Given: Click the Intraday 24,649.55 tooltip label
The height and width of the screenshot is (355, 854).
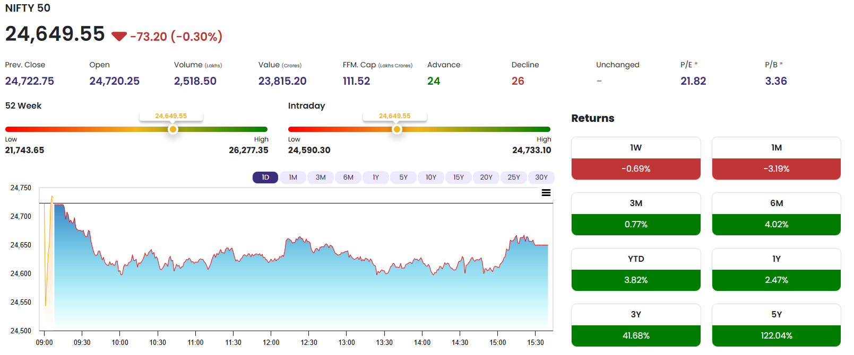Looking at the screenshot, I should (395, 116).
